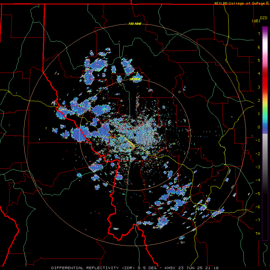Click the -3 value on color scale
This screenshot has height=270, width=270.
pos(258,167)
